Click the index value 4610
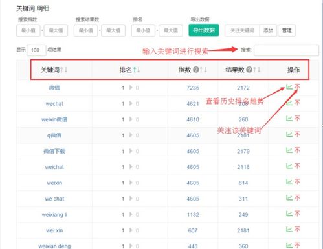Image resolution: width=323 pixels, height=249 pixels. pyautogui.click(x=193, y=119)
